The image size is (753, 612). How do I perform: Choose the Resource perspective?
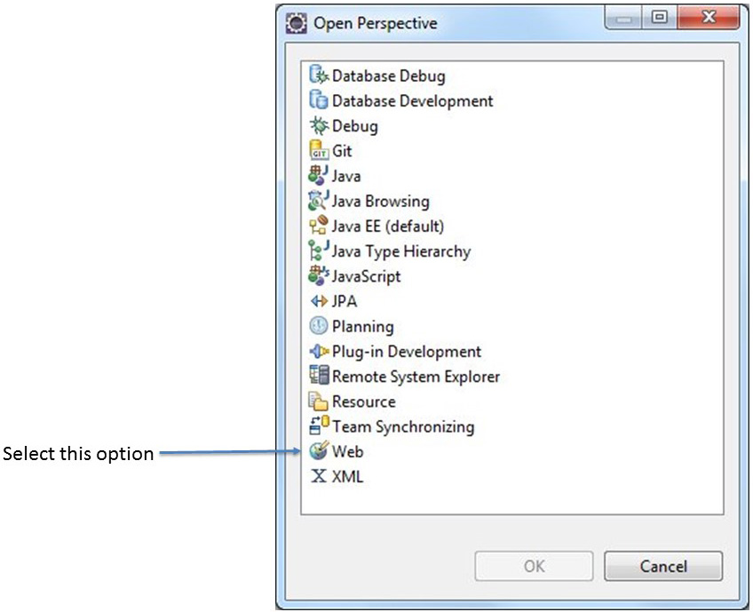coord(363,401)
